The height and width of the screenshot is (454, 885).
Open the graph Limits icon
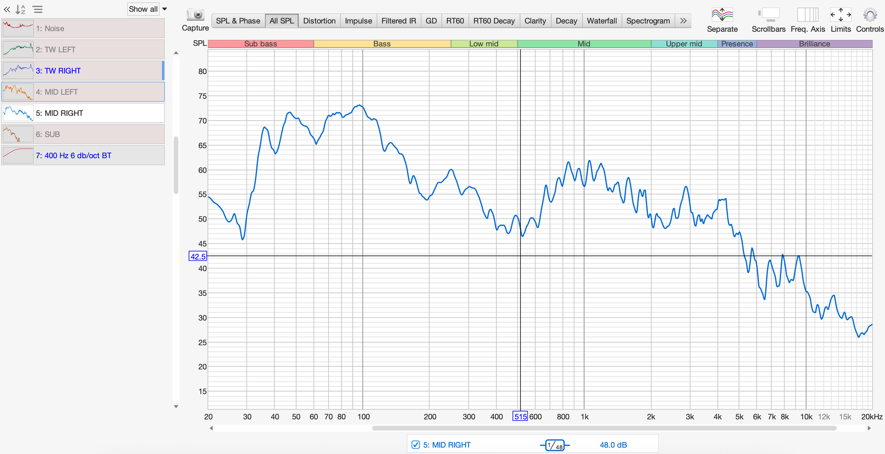840,15
